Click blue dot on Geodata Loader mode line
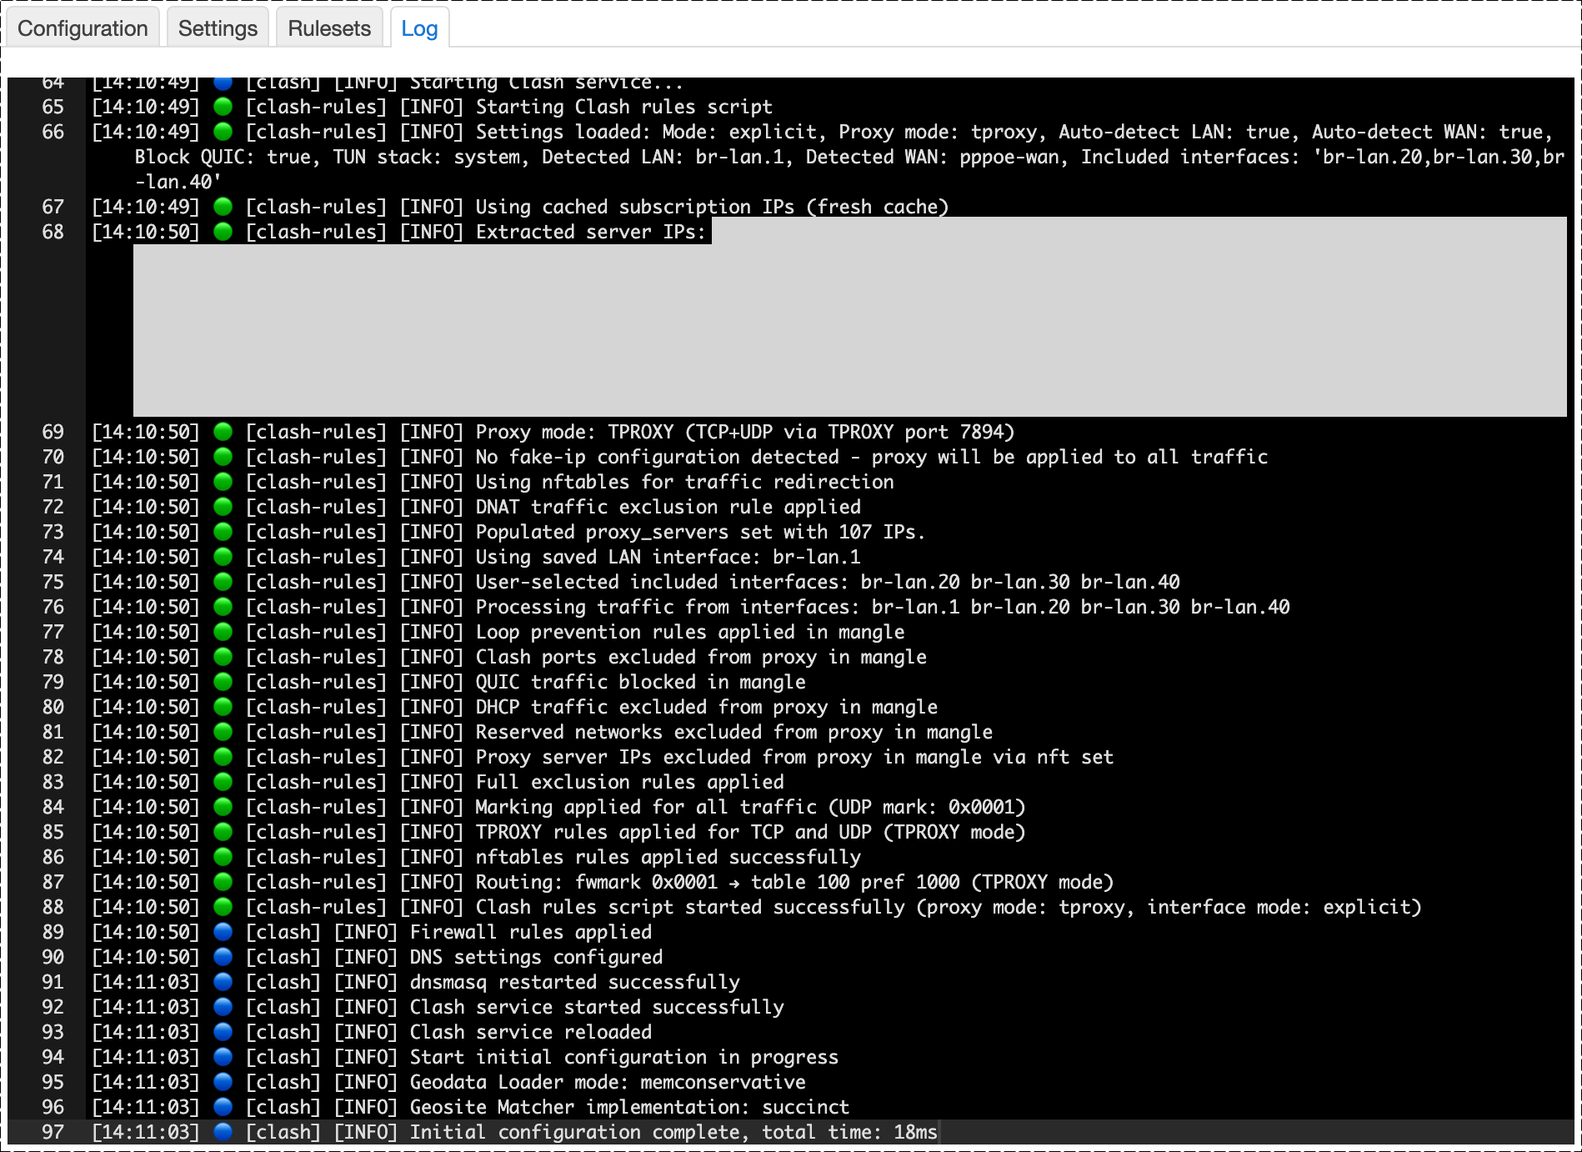 (x=223, y=1082)
